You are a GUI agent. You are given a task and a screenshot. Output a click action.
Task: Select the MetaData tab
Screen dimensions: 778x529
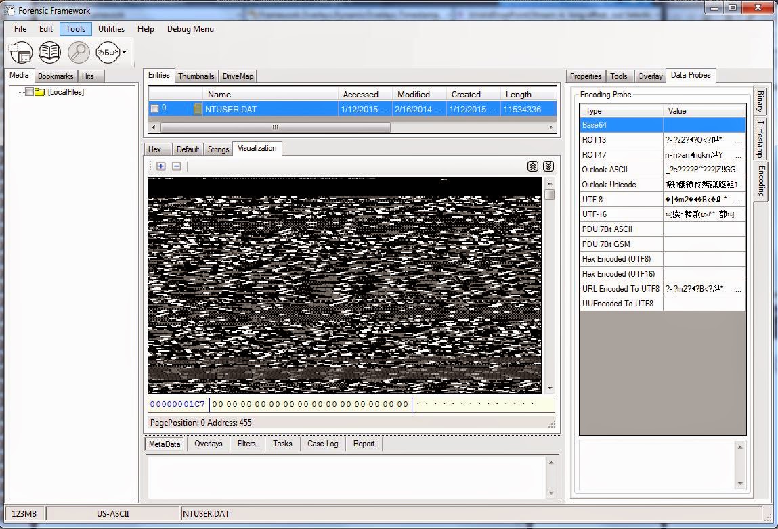coord(165,444)
